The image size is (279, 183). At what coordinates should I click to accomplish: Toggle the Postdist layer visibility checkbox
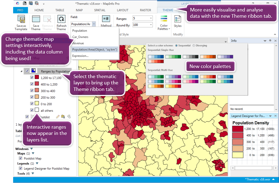[27, 117]
